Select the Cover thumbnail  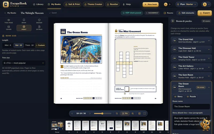(x=57, y=125)
